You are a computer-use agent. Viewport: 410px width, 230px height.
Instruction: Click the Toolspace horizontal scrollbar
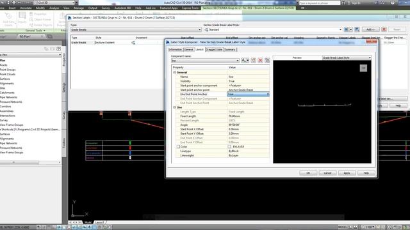point(30,162)
